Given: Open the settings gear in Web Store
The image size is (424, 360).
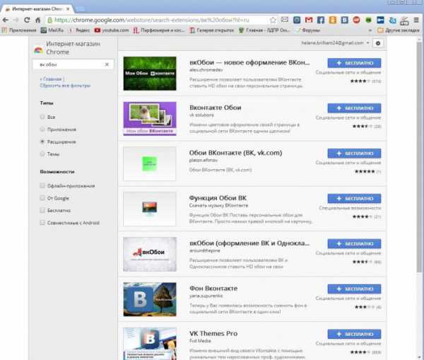Looking at the screenshot, I should [x=378, y=43].
